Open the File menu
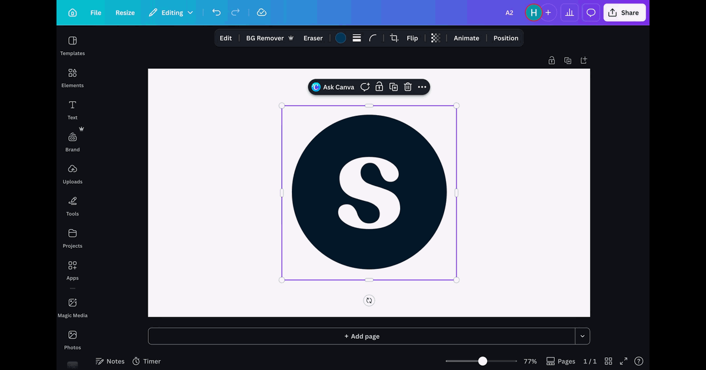Screen dimensions: 706x370 (95, 12)
